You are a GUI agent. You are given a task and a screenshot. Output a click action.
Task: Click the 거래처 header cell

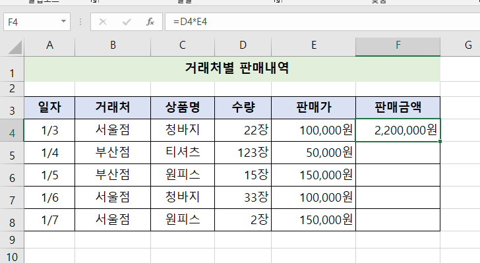(x=113, y=108)
